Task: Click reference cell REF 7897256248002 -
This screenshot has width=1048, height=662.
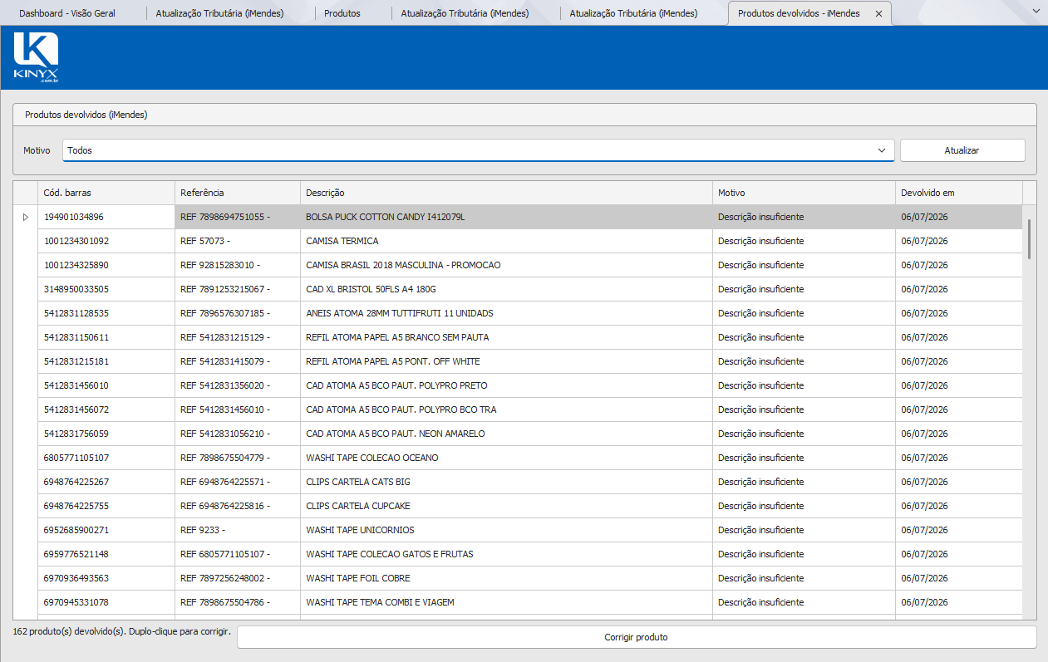Action: point(238,578)
